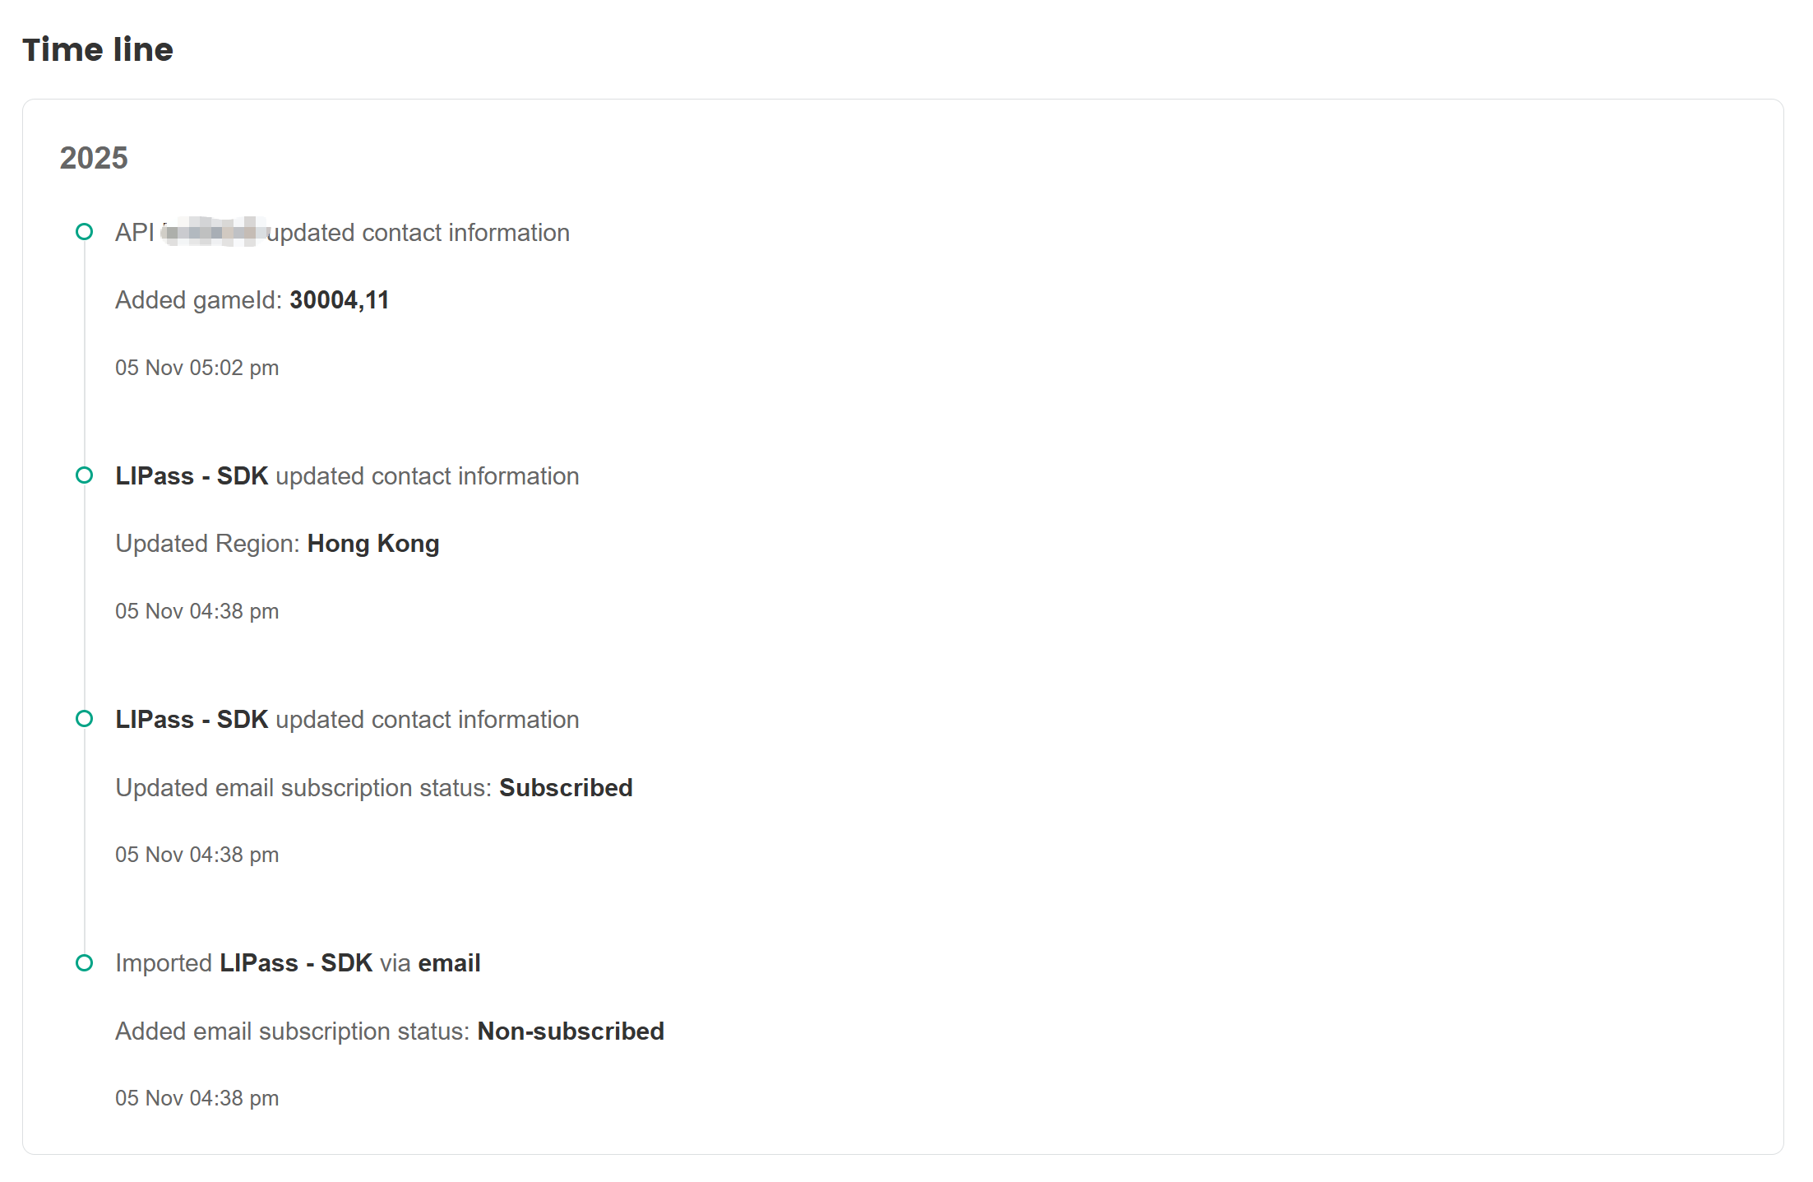Click the timestamp under the Non-subscribed status entry
This screenshot has width=1813, height=1182.
pos(197,1098)
